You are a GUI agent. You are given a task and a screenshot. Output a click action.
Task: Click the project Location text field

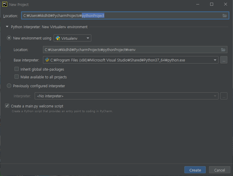click(x=125, y=16)
